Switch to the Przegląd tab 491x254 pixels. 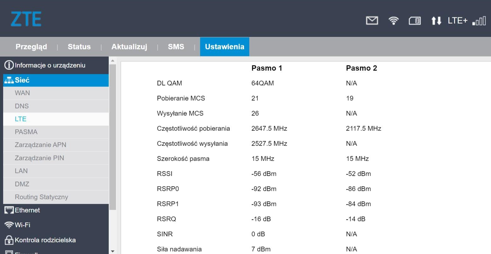[31, 47]
